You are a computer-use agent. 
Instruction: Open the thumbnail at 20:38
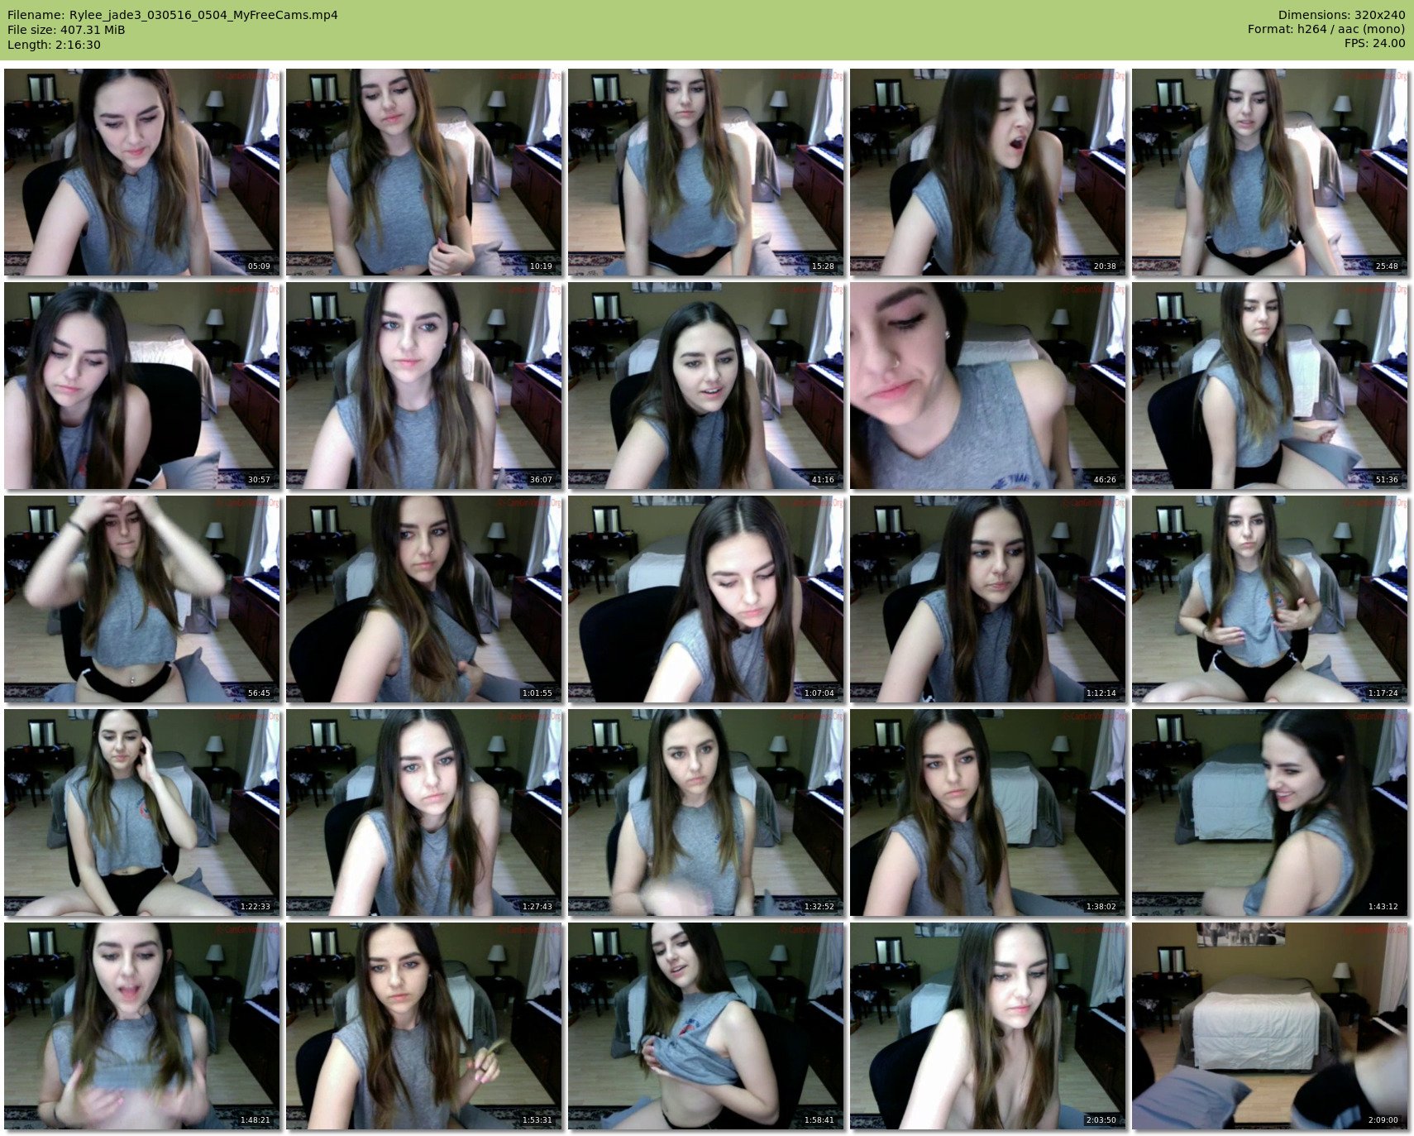pos(988,172)
